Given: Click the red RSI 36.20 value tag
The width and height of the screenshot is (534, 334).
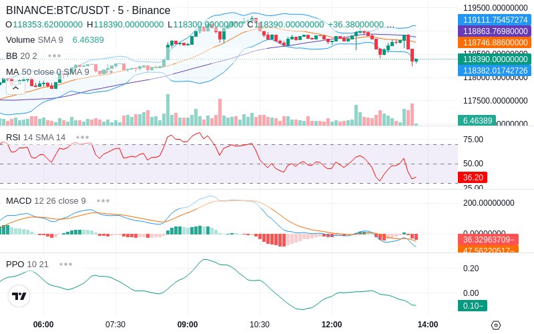Looking at the screenshot, I should click(473, 177).
